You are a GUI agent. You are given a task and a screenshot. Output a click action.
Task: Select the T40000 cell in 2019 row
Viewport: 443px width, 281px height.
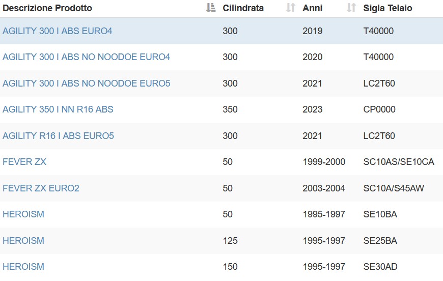[378, 31]
